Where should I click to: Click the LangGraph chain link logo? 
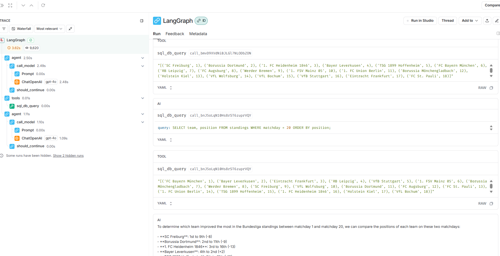point(157,21)
